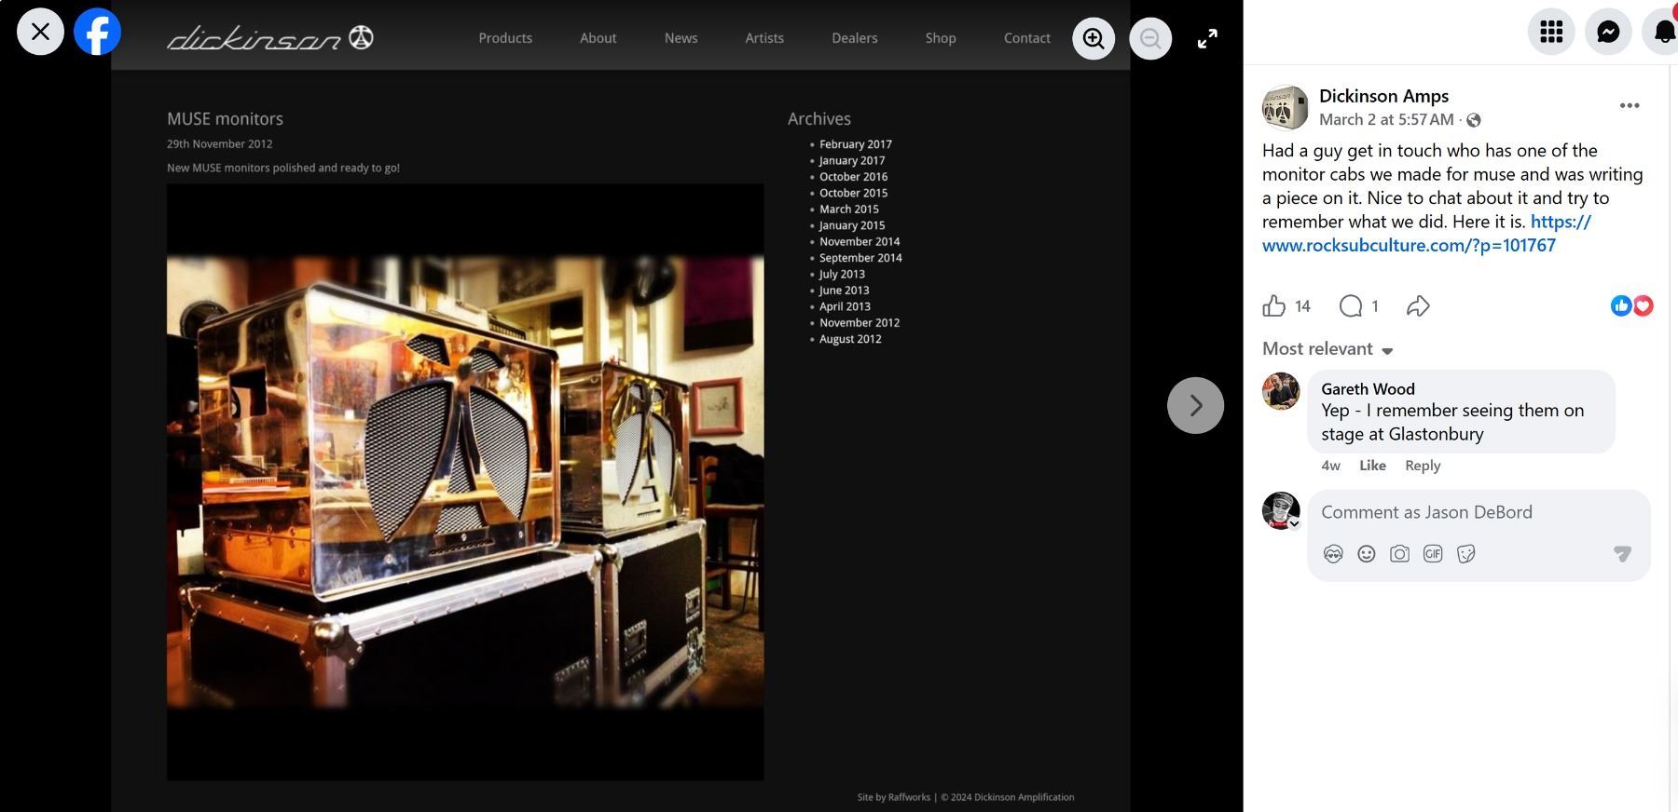Zoom in on the photo
The height and width of the screenshot is (812, 1678).
[1093, 39]
